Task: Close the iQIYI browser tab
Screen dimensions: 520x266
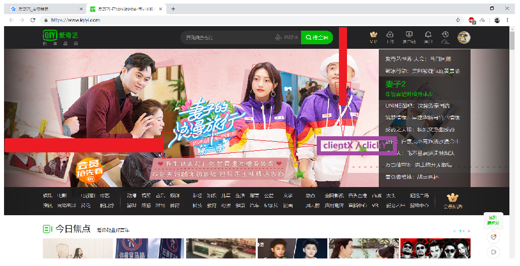Action: tap(161, 9)
